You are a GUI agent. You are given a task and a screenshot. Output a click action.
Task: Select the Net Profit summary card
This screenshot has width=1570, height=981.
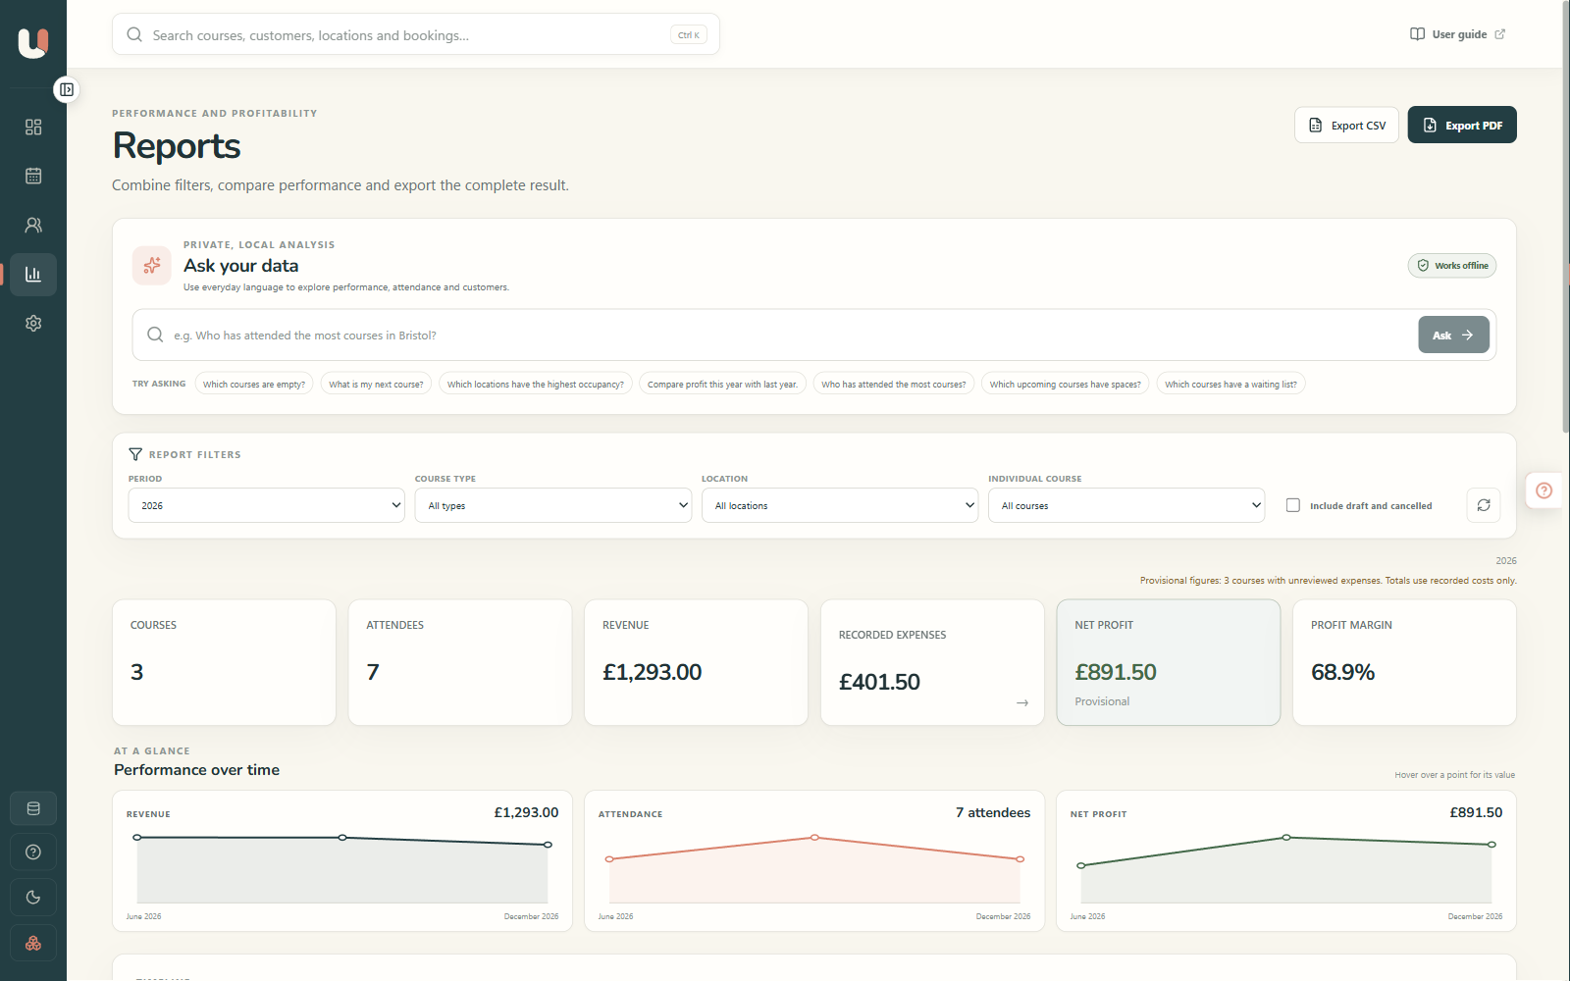click(1168, 662)
